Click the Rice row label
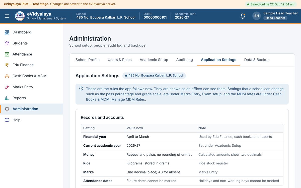The width and height of the screenshot is (301, 188). coord(87,163)
